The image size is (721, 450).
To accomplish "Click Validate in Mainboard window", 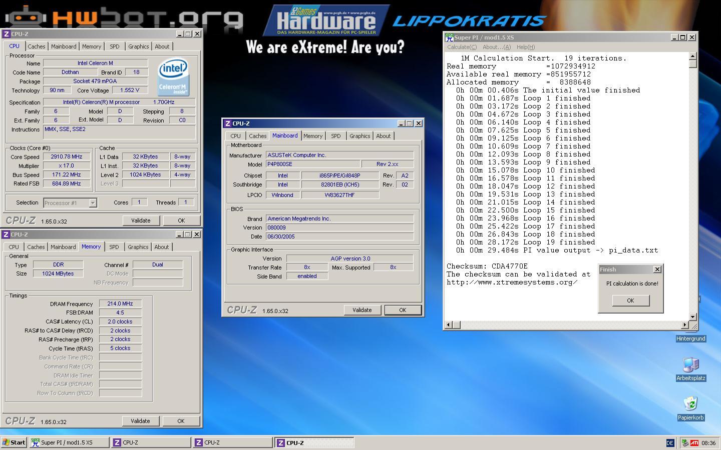I will click(x=362, y=310).
